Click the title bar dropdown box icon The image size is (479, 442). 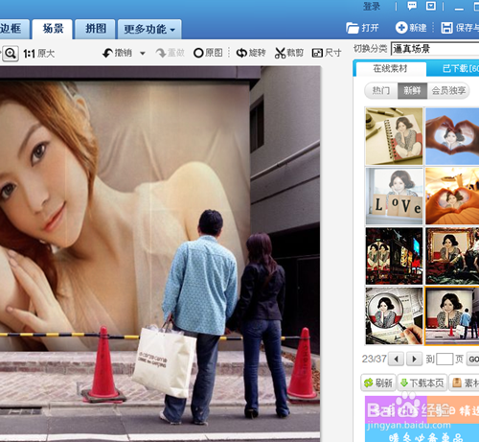[431, 6]
